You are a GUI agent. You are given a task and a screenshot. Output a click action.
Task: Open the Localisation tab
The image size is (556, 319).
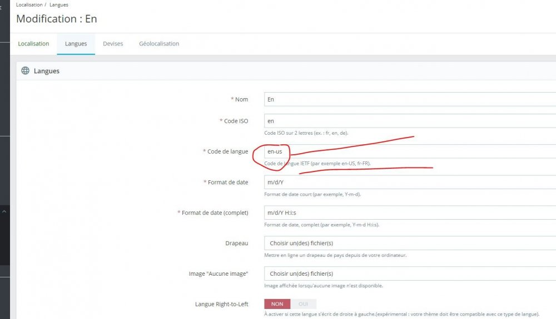click(x=33, y=44)
